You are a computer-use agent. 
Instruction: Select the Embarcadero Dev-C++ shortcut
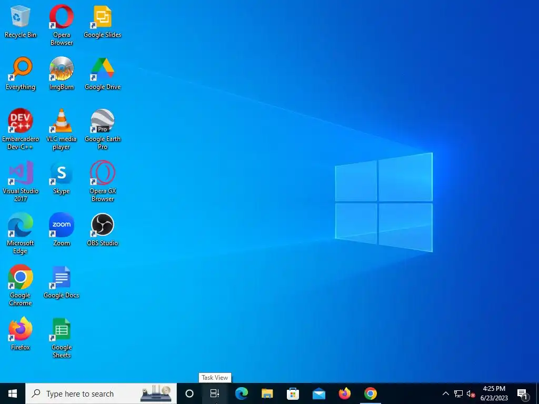tap(21, 129)
